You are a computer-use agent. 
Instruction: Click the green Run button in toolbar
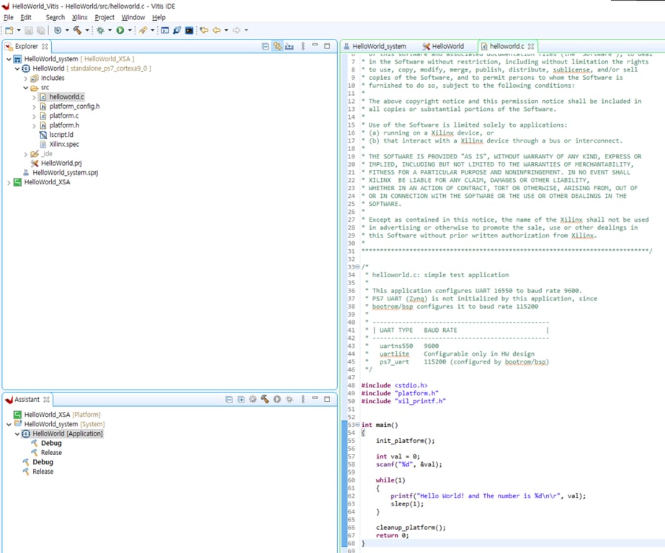[x=120, y=30]
